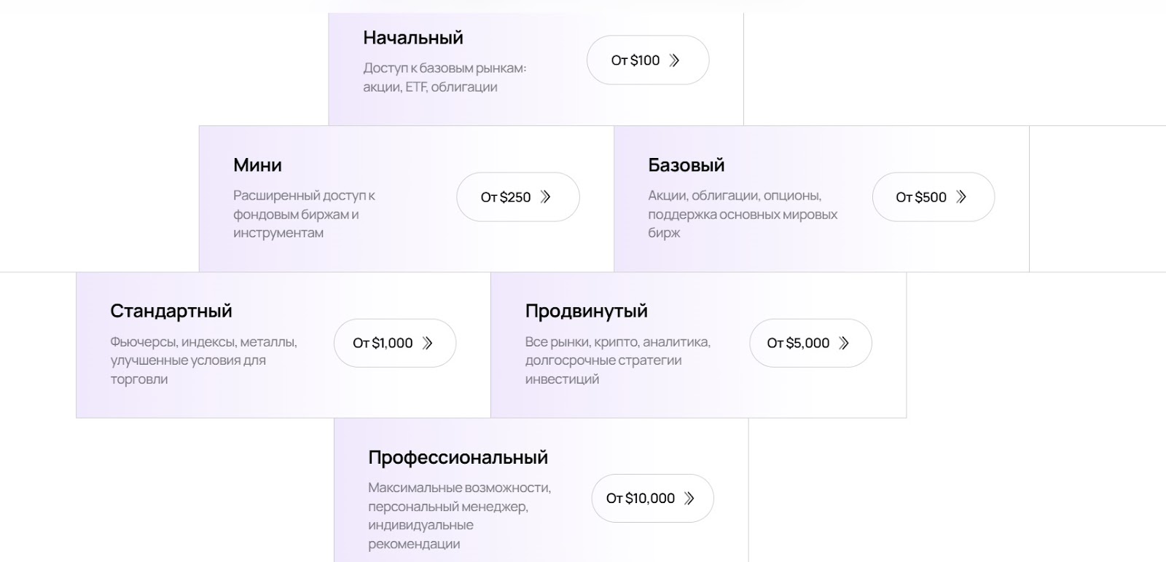The image size is (1166, 562).
Task: Select the Базовый plan title
Action: [686, 165]
